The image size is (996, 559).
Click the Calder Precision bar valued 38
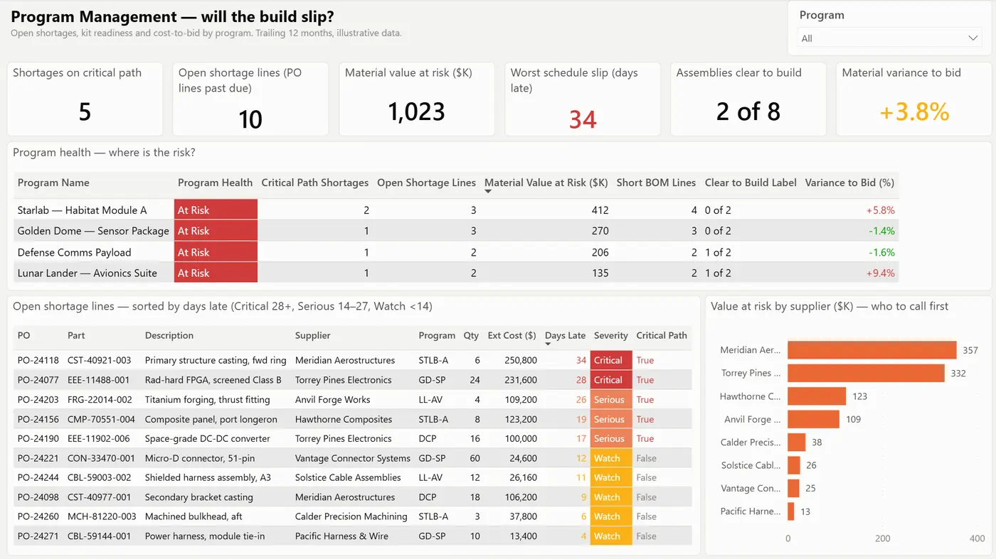(x=796, y=442)
